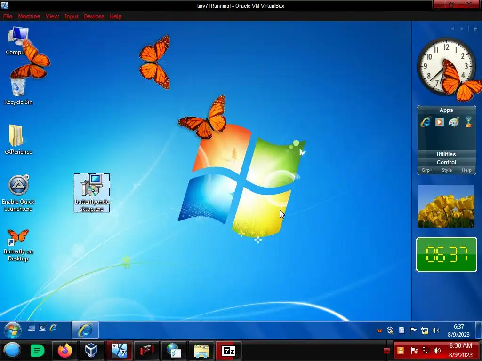Viewport: 482px width, 361px height.
Task: Open the Windows 7 Start orb
Action: click(x=13, y=330)
